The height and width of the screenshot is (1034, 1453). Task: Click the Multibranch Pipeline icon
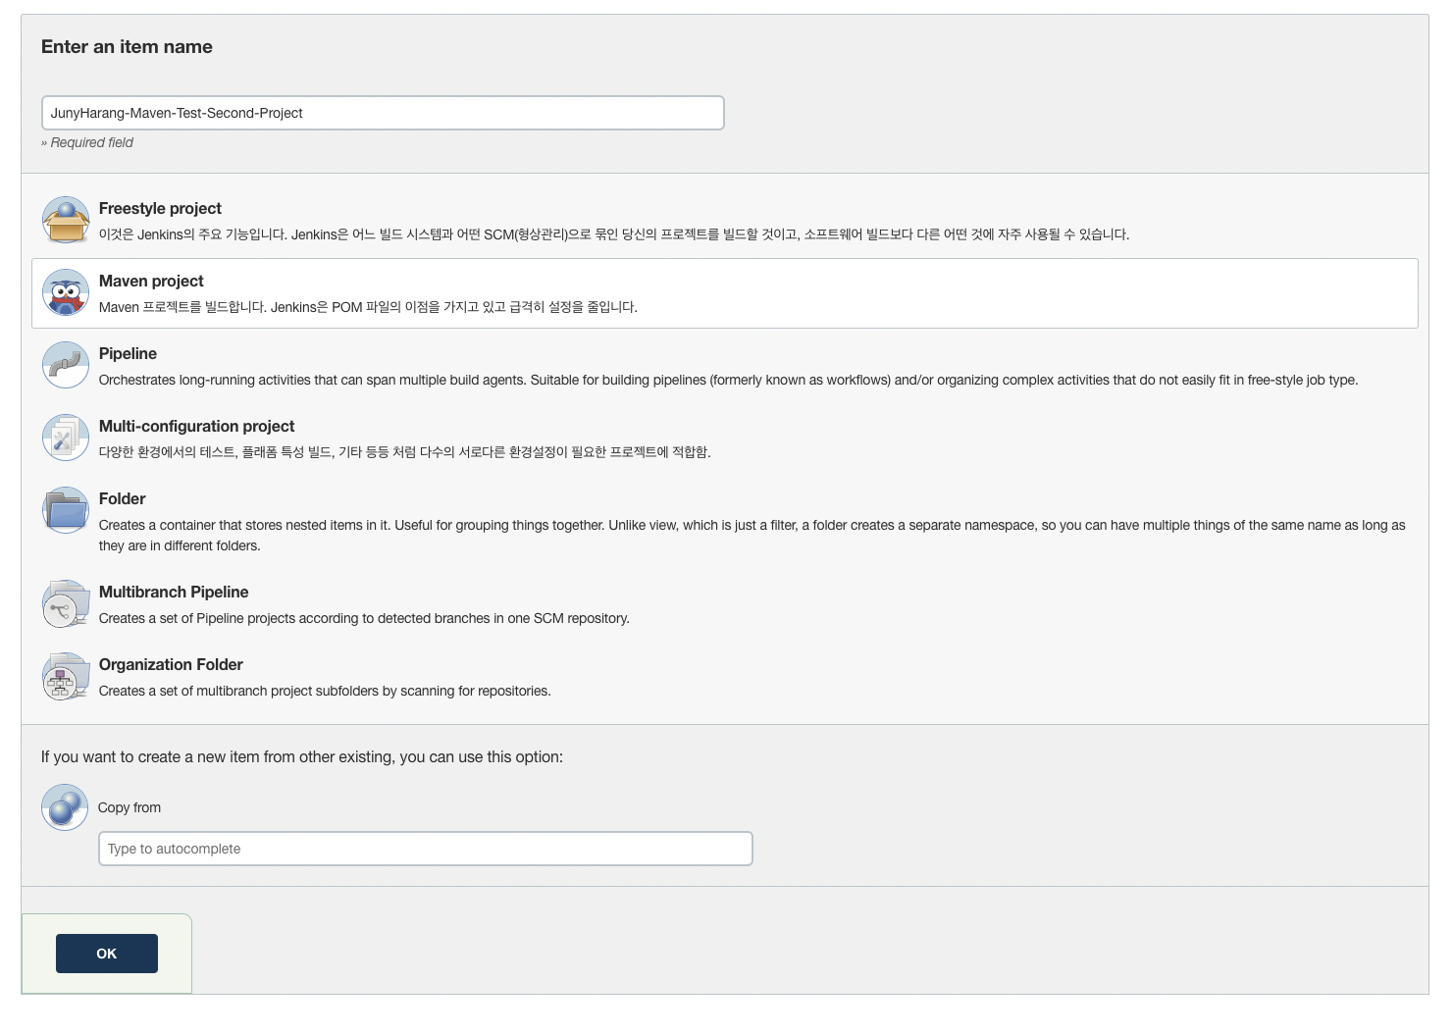pyautogui.click(x=66, y=603)
